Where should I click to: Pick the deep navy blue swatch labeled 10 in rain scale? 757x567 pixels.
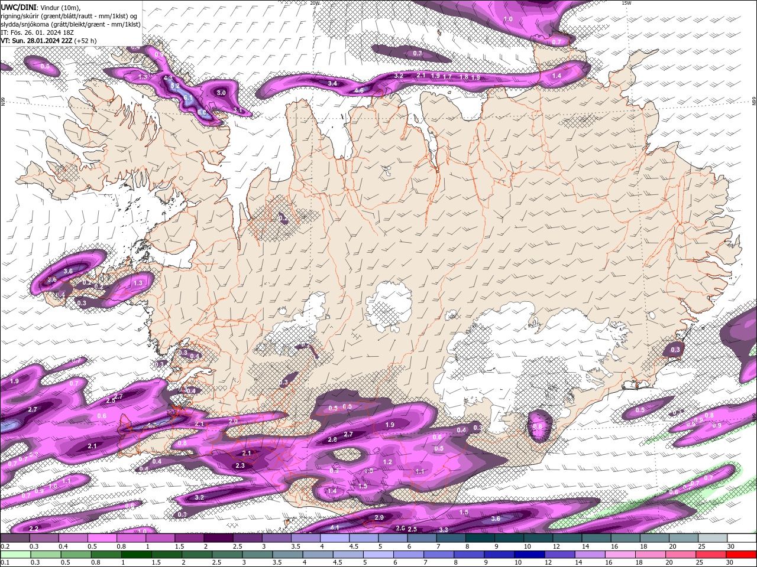pos(530,555)
